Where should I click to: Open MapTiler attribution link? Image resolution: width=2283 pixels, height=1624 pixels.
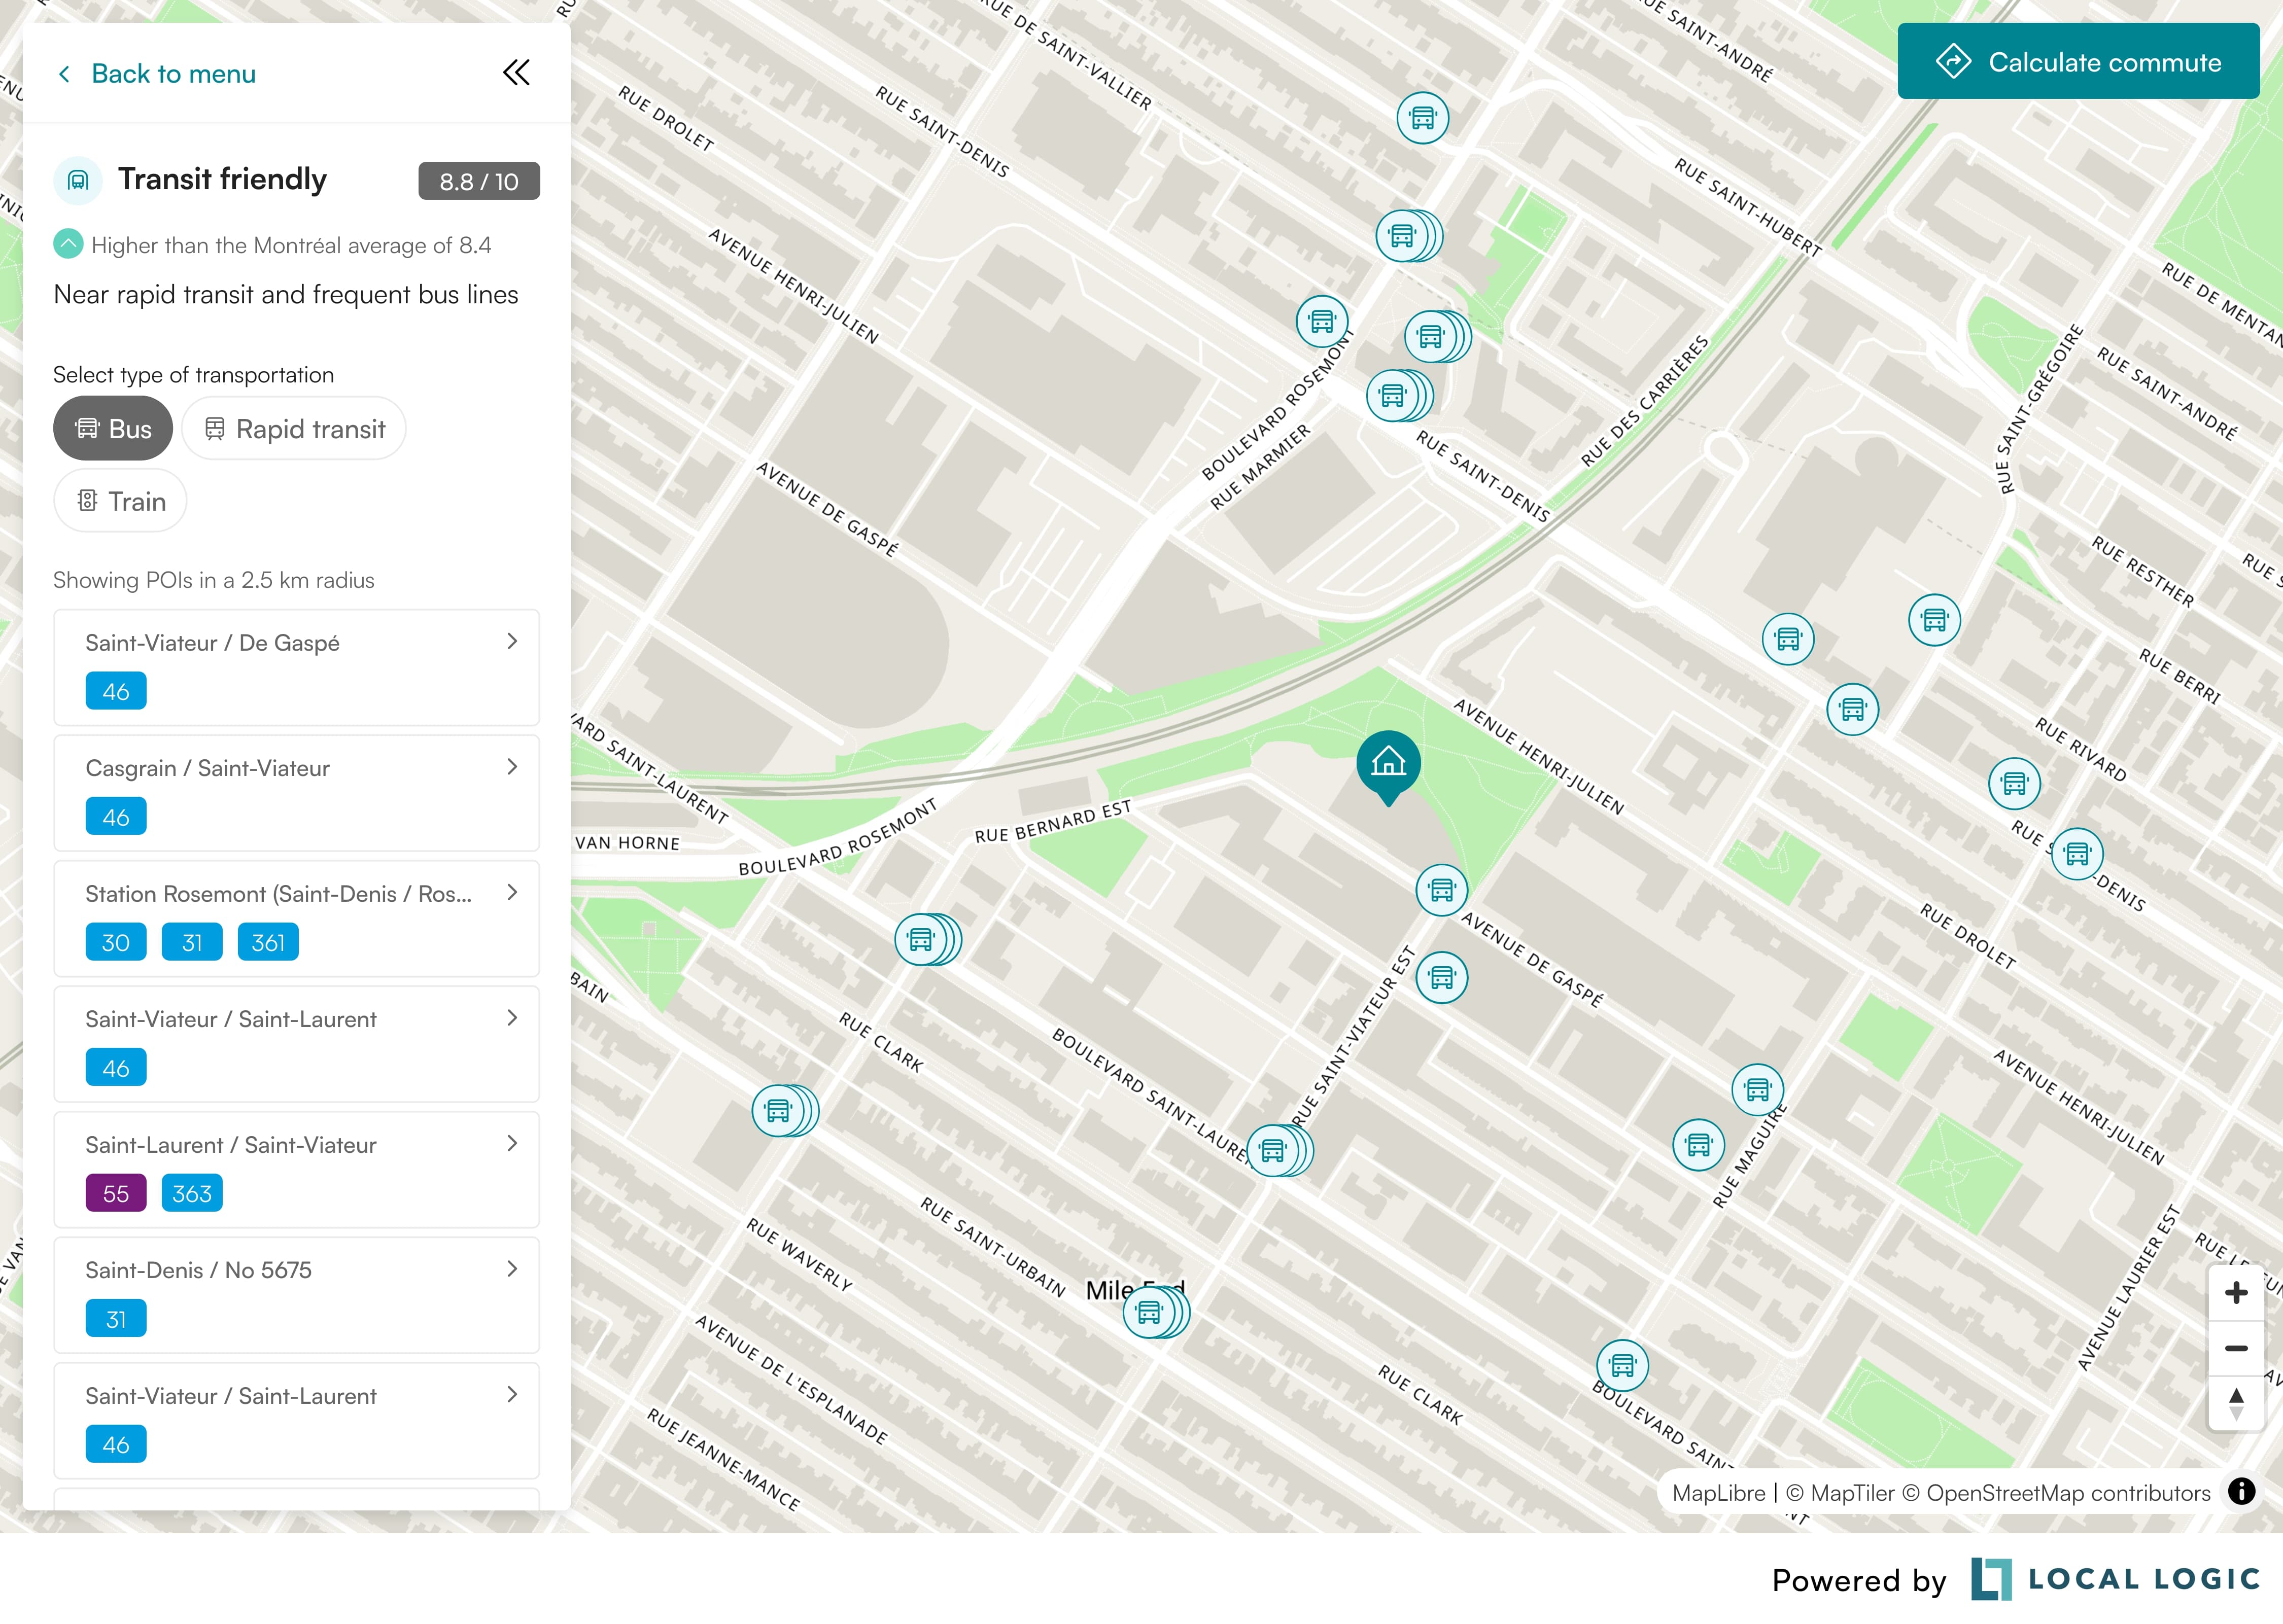[x=1840, y=1493]
